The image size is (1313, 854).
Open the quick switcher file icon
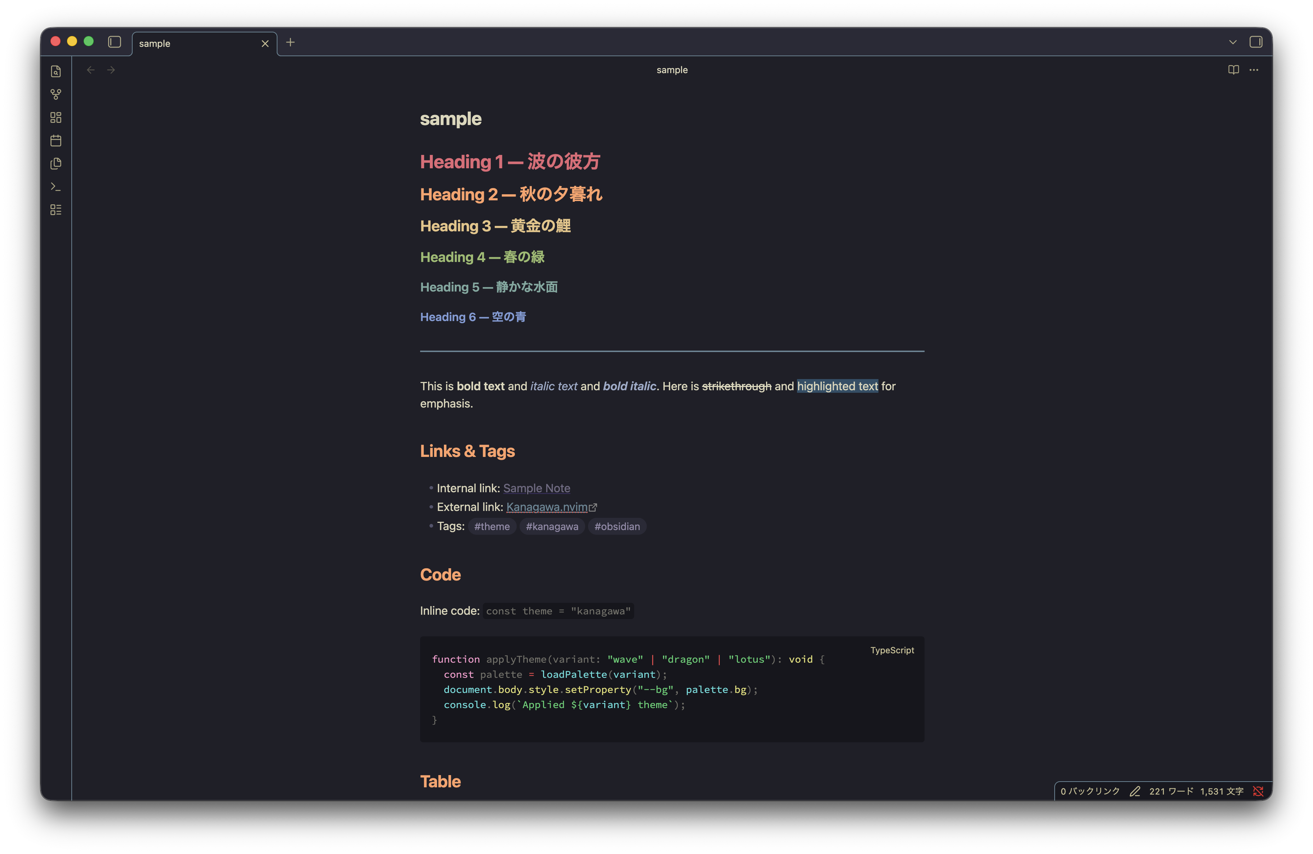coord(56,71)
